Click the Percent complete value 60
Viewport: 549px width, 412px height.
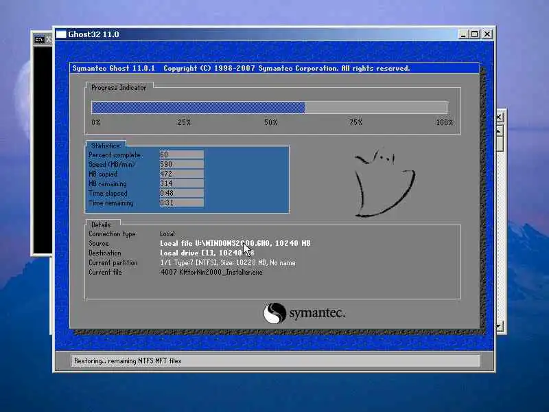tap(182, 154)
